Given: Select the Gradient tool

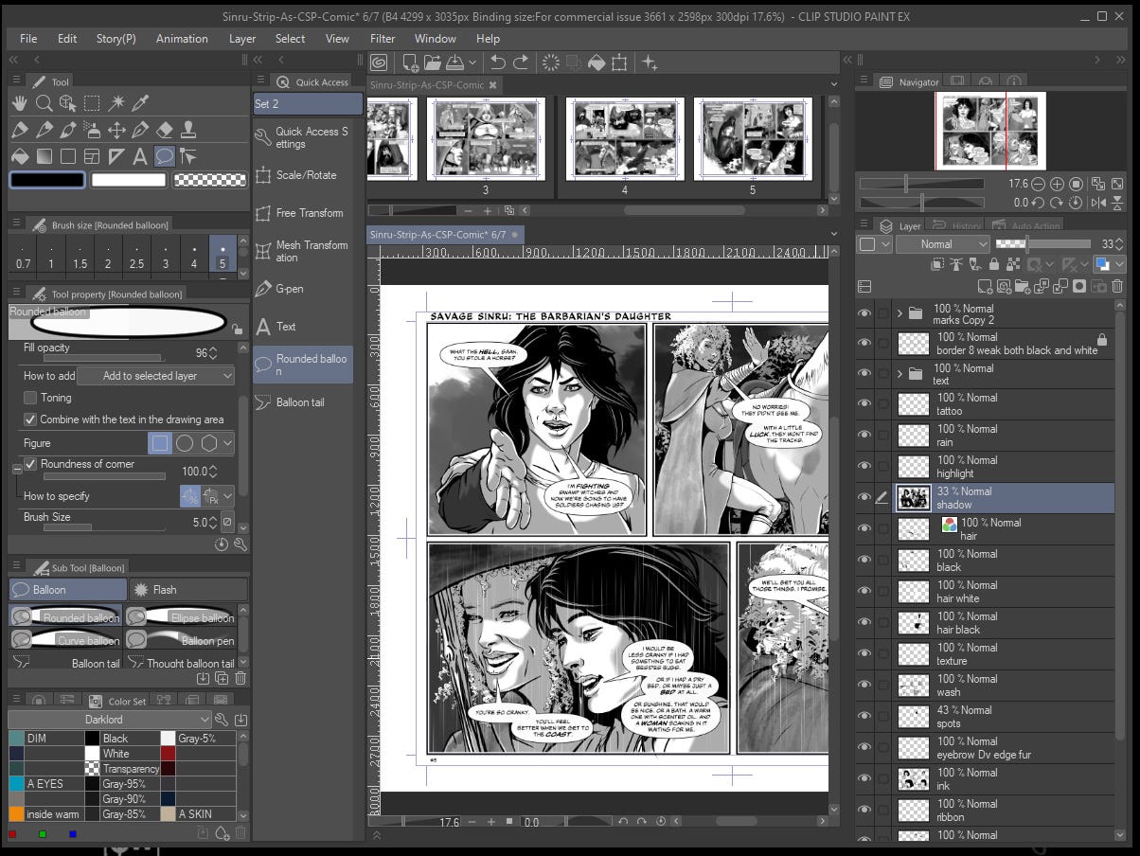Looking at the screenshot, I should point(44,156).
